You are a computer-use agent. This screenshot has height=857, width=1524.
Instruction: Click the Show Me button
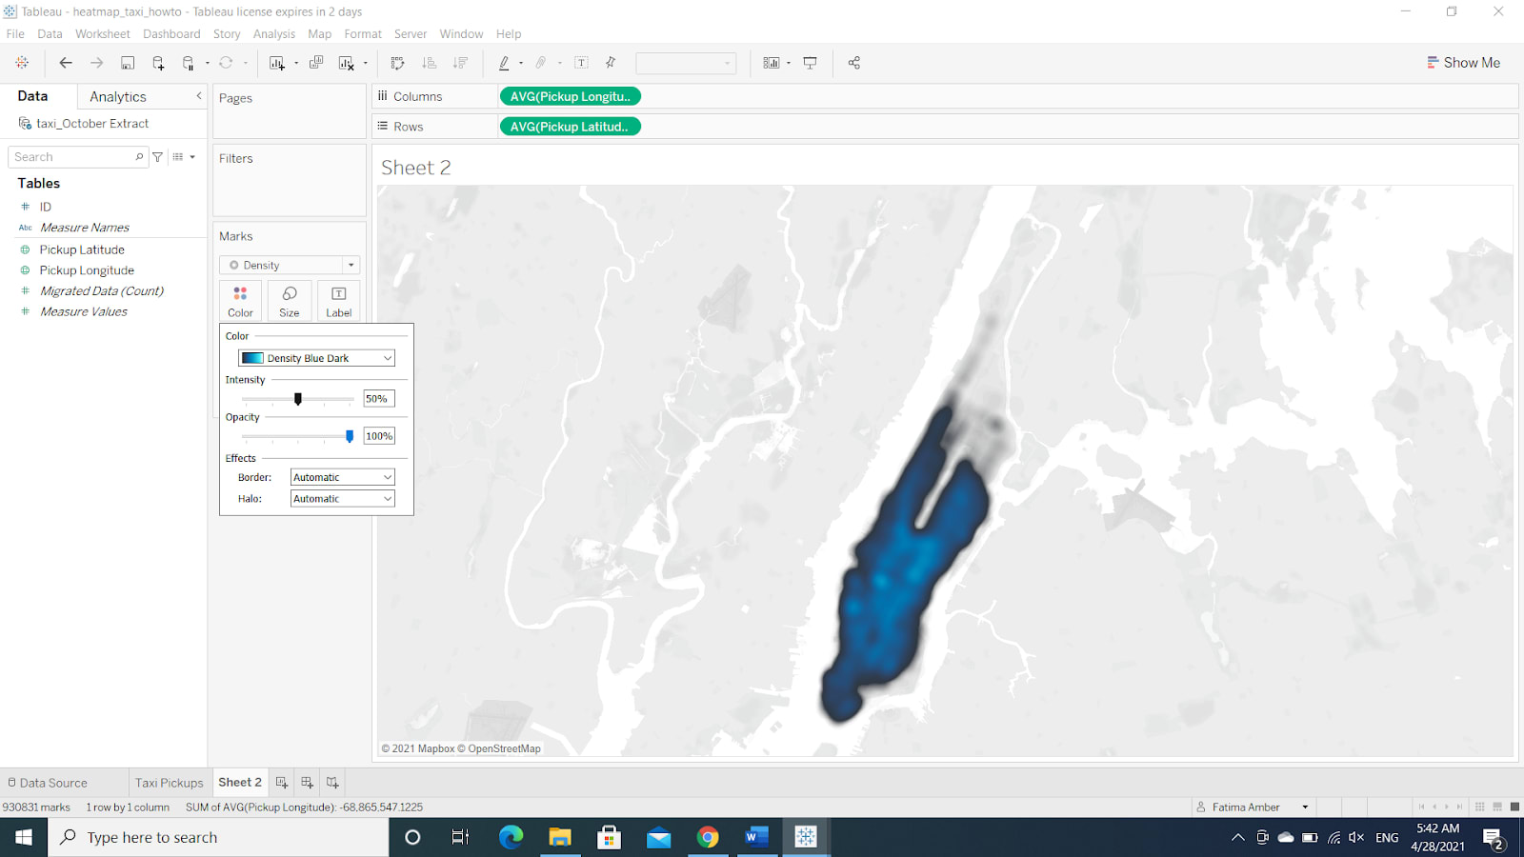[1464, 62]
